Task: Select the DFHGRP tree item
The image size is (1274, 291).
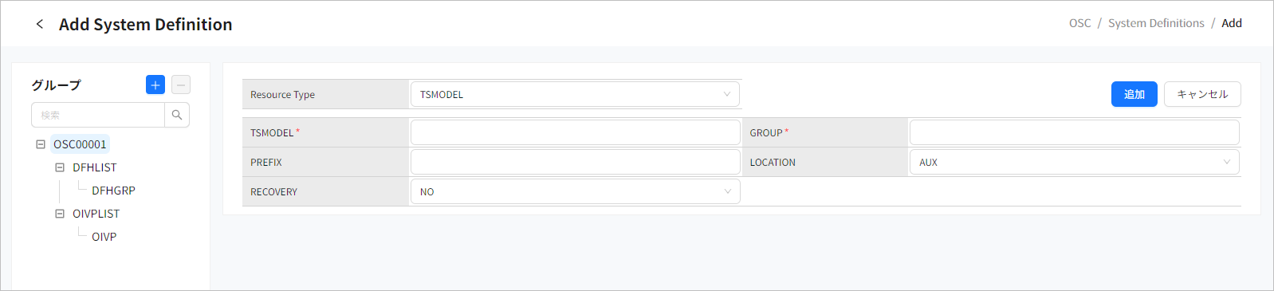Action: 113,191
